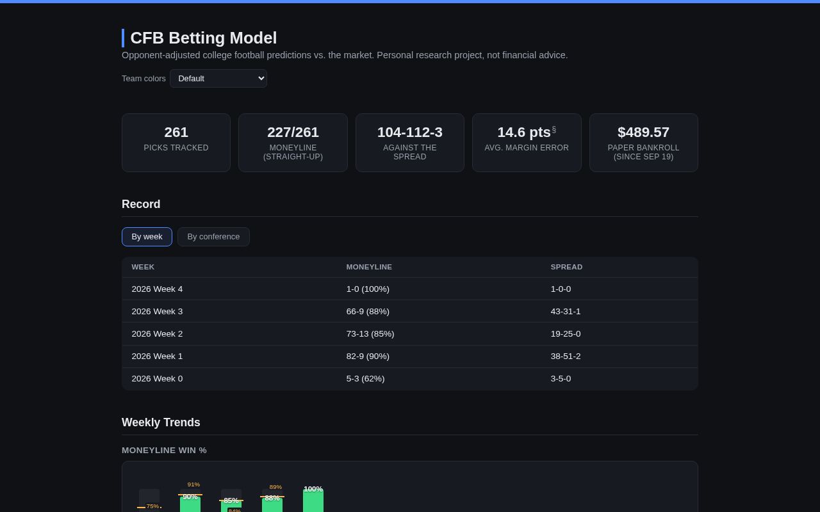Click moneyline value 82-9 (90%)
The image size is (820, 512).
368,356
